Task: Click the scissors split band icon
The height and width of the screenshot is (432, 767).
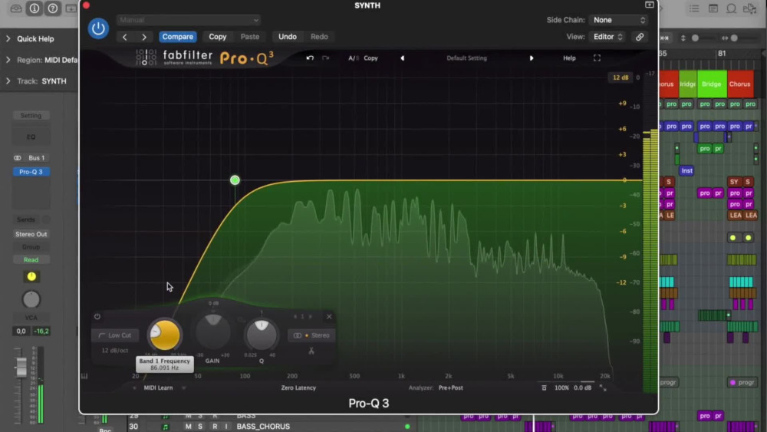Action: click(x=311, y=351)
